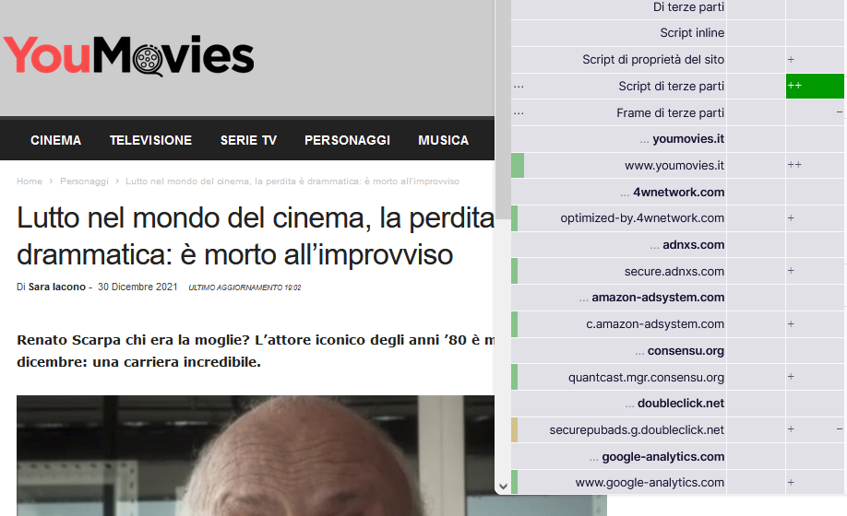Click the panel scrollbar down arrow
The width and height of the screenshot is (847, 516).
[x=503, y=487]
